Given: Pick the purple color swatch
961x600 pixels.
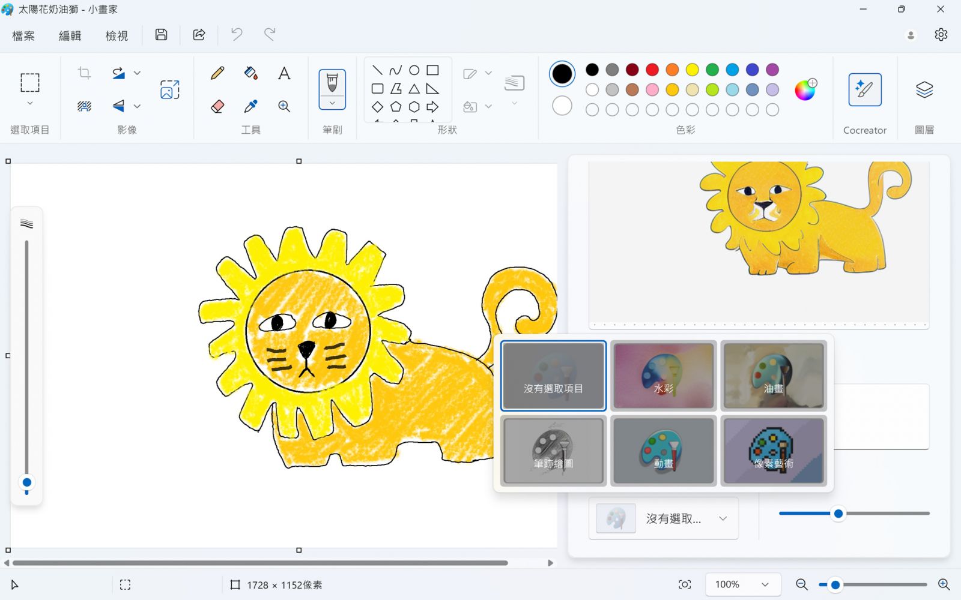Looking at the screenshot, I should [x=772, y=70].
